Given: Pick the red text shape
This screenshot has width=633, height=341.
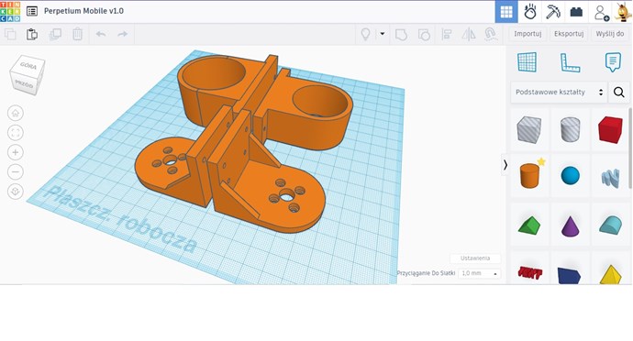Looking at the screenshot, I should pyautogui.click(x=529, y=273).
